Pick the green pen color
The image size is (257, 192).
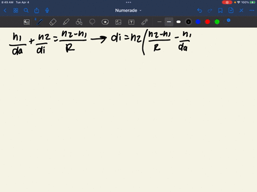pyautogui.click(x=217, y=22)
